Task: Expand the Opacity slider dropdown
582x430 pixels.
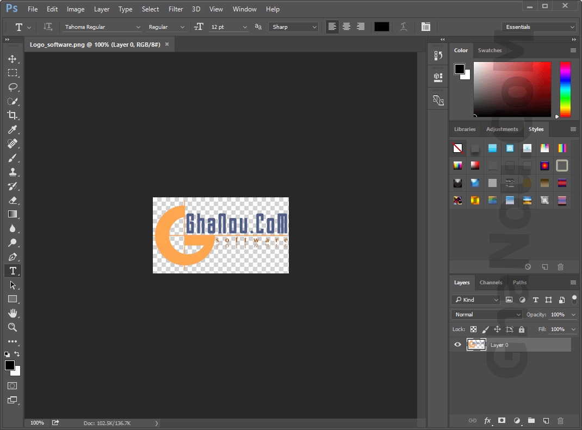Action: pyautogui.click(x=573, y=315)
